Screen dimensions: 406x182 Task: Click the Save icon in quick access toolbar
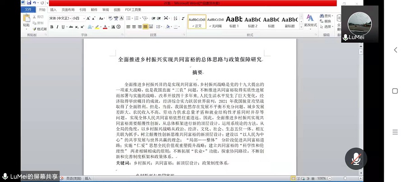tap(28, 3)
